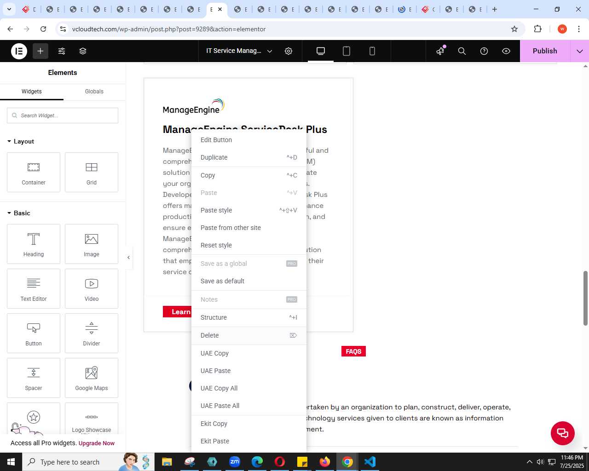Viewport: 589px width, 471px height.
Task: Open page settings gear icon
Action: coord(289,51)
